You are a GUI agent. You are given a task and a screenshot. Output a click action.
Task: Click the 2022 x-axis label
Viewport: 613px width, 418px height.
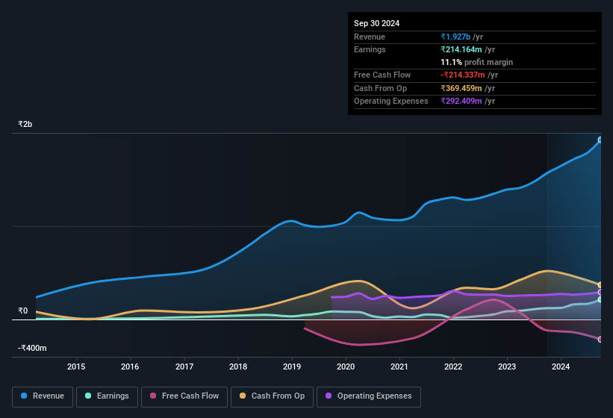(453, 366)
